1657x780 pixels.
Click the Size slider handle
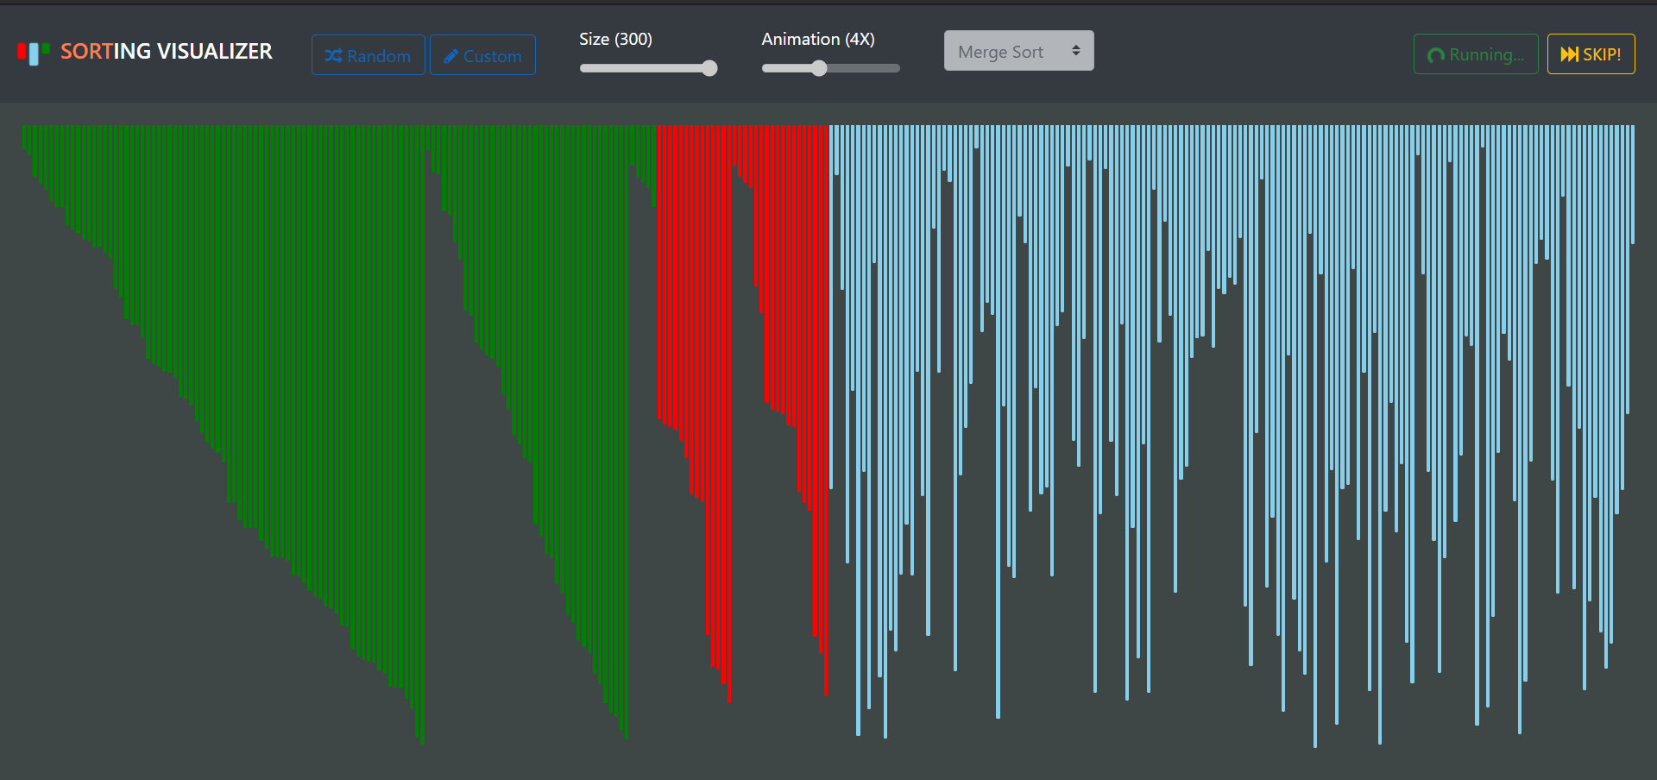click(x=709, y=68)
